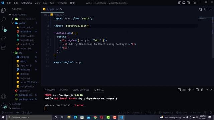
Task: Split the editor to the right
Action: click(x=206, y=9)
